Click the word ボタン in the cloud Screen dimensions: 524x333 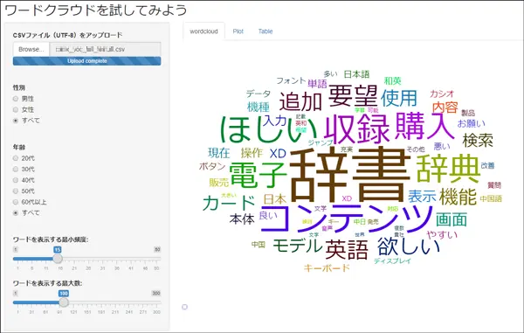click(x=212, y=166)
